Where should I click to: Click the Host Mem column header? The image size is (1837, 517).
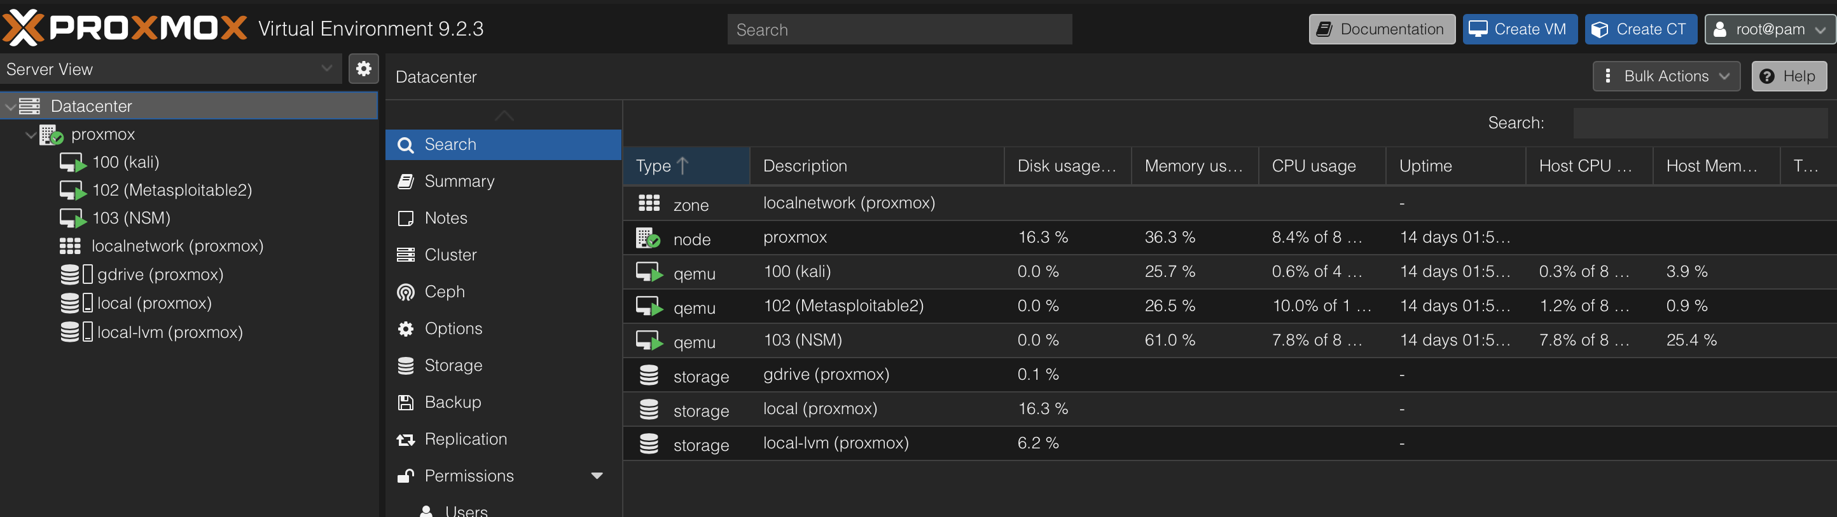[1717, 166]
